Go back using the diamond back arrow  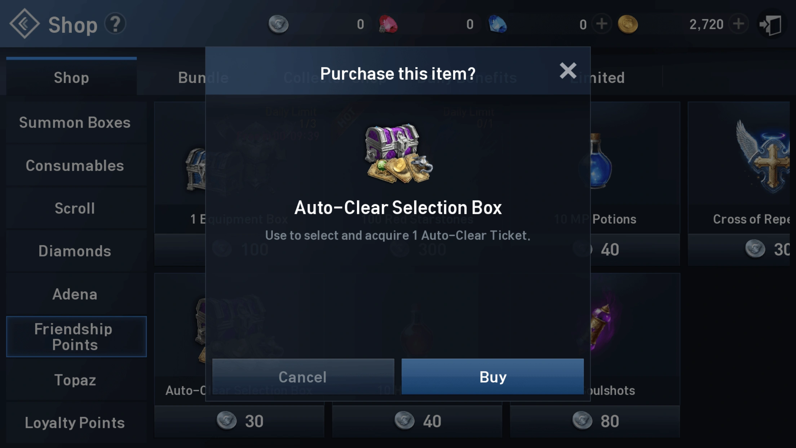tap(24, 24)
